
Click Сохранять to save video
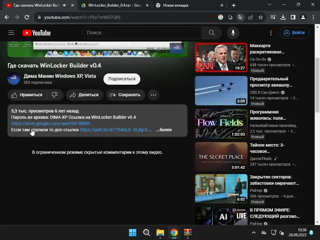pyautogui.click(x=125, y=95)
